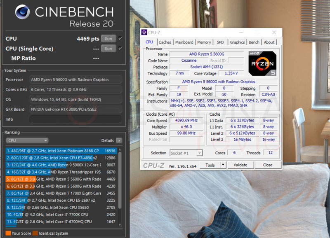The width and height of the screenshot is (330, 238).
Task: Click the Close button in CPU-Z
Action: click(268, 165)
